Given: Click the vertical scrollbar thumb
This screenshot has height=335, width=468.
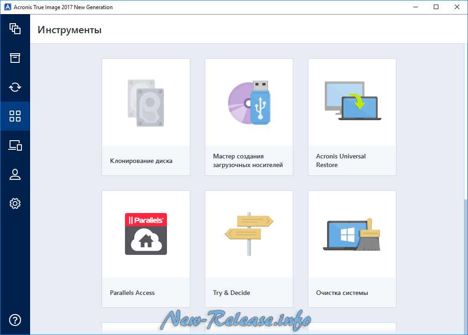Looking at the screenshot, I should (466, 122).
